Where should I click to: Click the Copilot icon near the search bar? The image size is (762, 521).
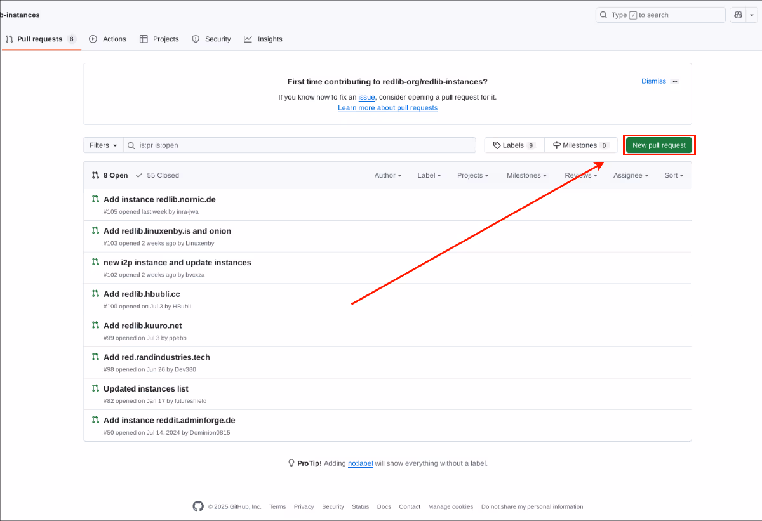[739, 15]
